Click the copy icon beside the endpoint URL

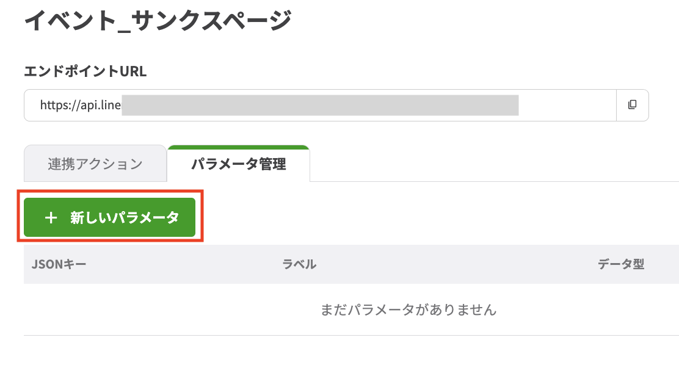(633, 105)
